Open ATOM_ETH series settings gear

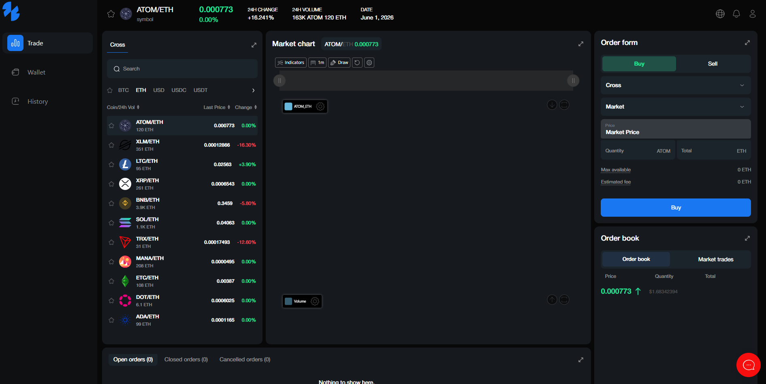pyautogui.click(x=320, y=107)
